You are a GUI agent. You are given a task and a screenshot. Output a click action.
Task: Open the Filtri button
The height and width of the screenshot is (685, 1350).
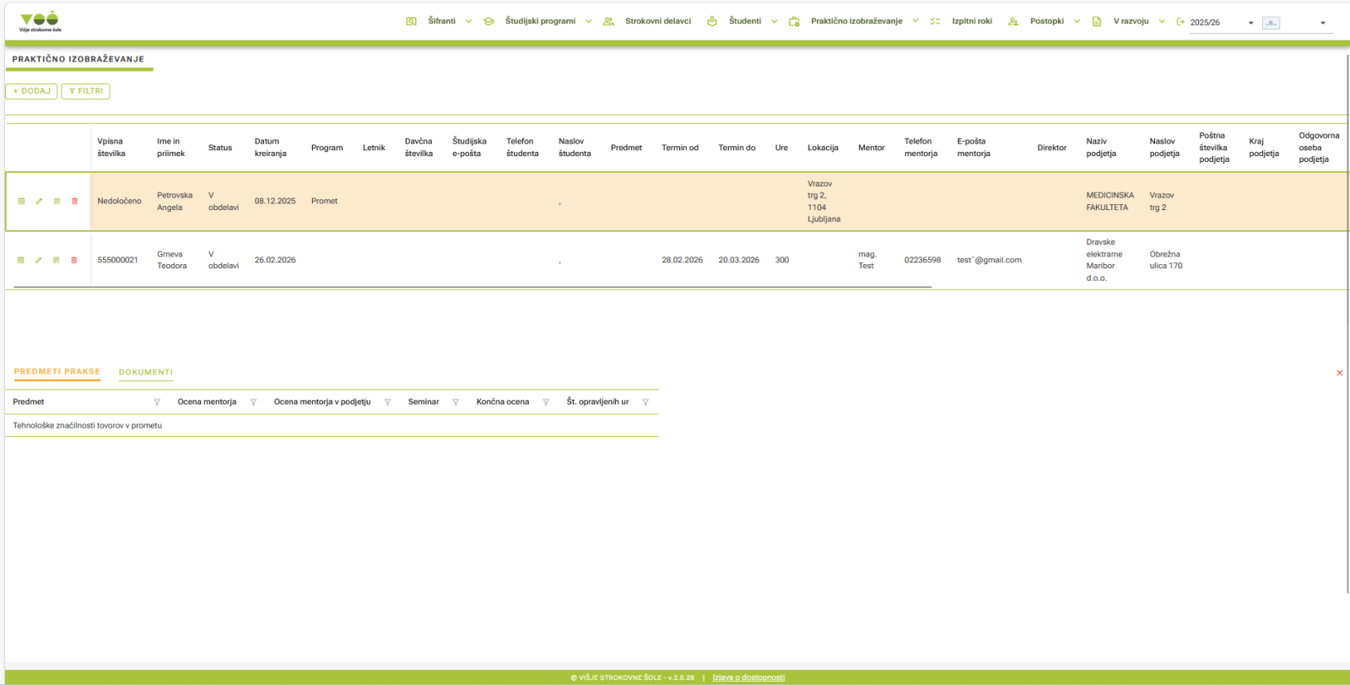[85, 91]
